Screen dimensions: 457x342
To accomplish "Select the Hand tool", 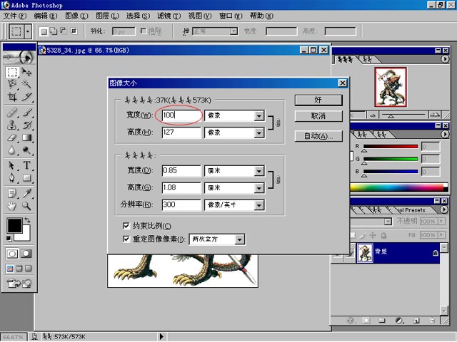I will click(12, 206).
